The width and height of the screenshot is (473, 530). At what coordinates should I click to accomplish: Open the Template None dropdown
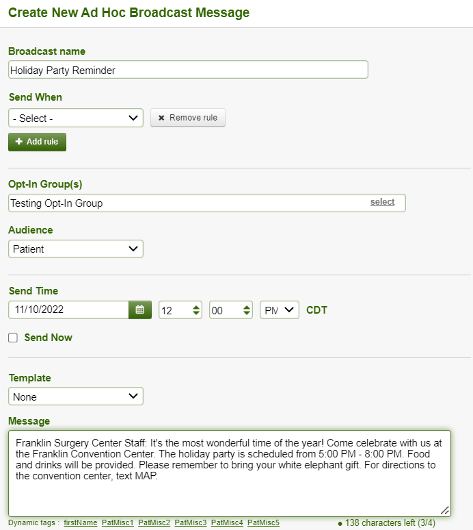tap(76, 396)
